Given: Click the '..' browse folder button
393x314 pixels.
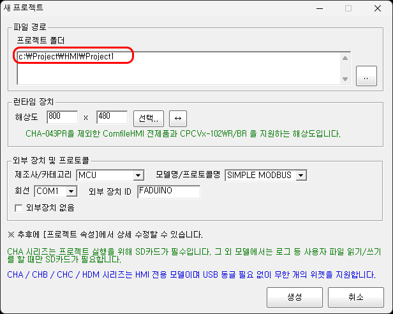Looking at the screenshot, I should click(x=366, y=76).
